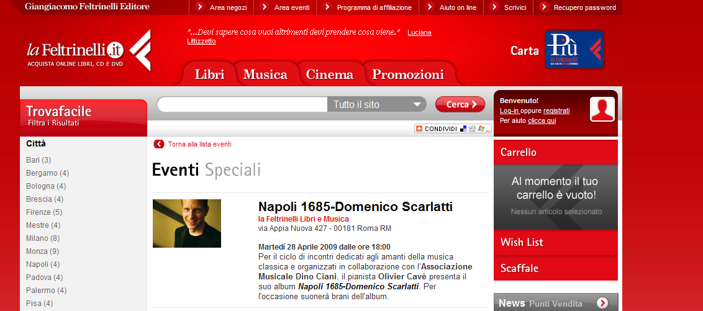Click the arrow icon beside Scrivici
This screenshot has height=311, width=703.
[494, 7]
